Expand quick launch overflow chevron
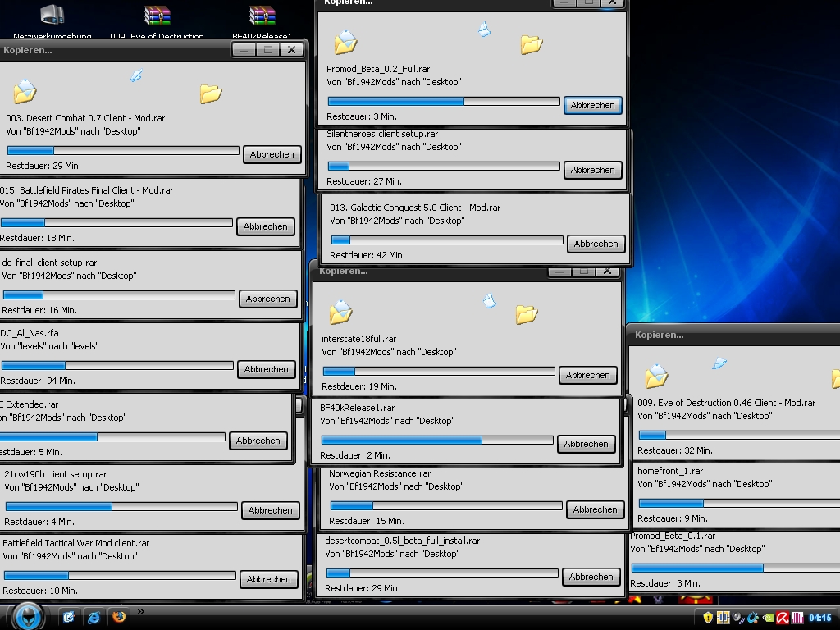The image size is (840, 630). click(141, 611)
